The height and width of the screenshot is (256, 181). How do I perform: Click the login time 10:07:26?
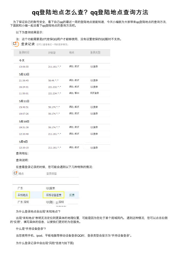(24, 113)
